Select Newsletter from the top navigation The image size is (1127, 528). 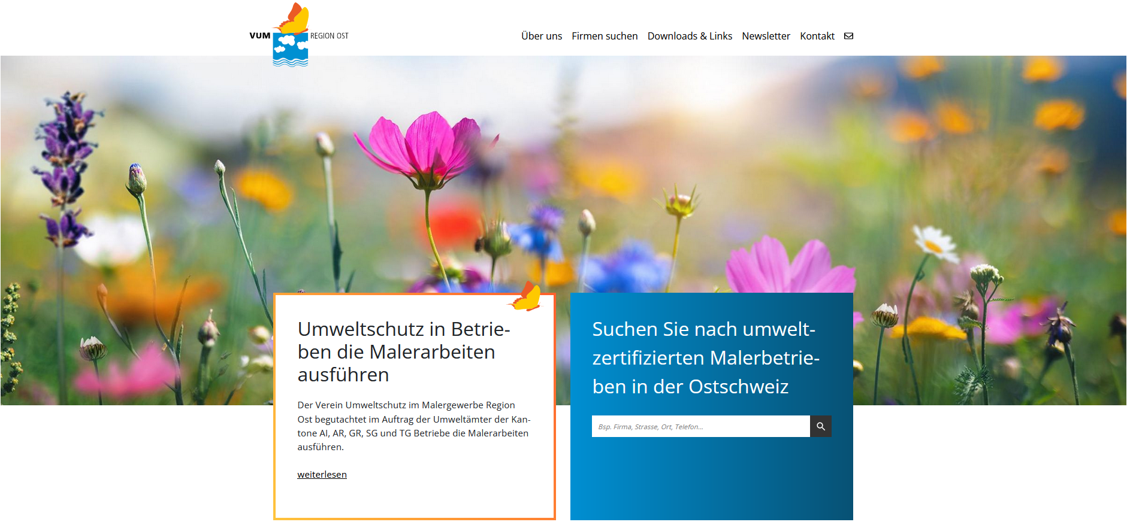[x=766, y=36]
